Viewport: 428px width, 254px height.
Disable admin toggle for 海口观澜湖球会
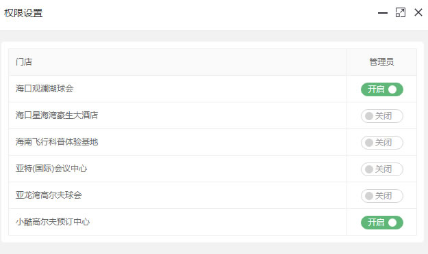[x=382, y=89]
